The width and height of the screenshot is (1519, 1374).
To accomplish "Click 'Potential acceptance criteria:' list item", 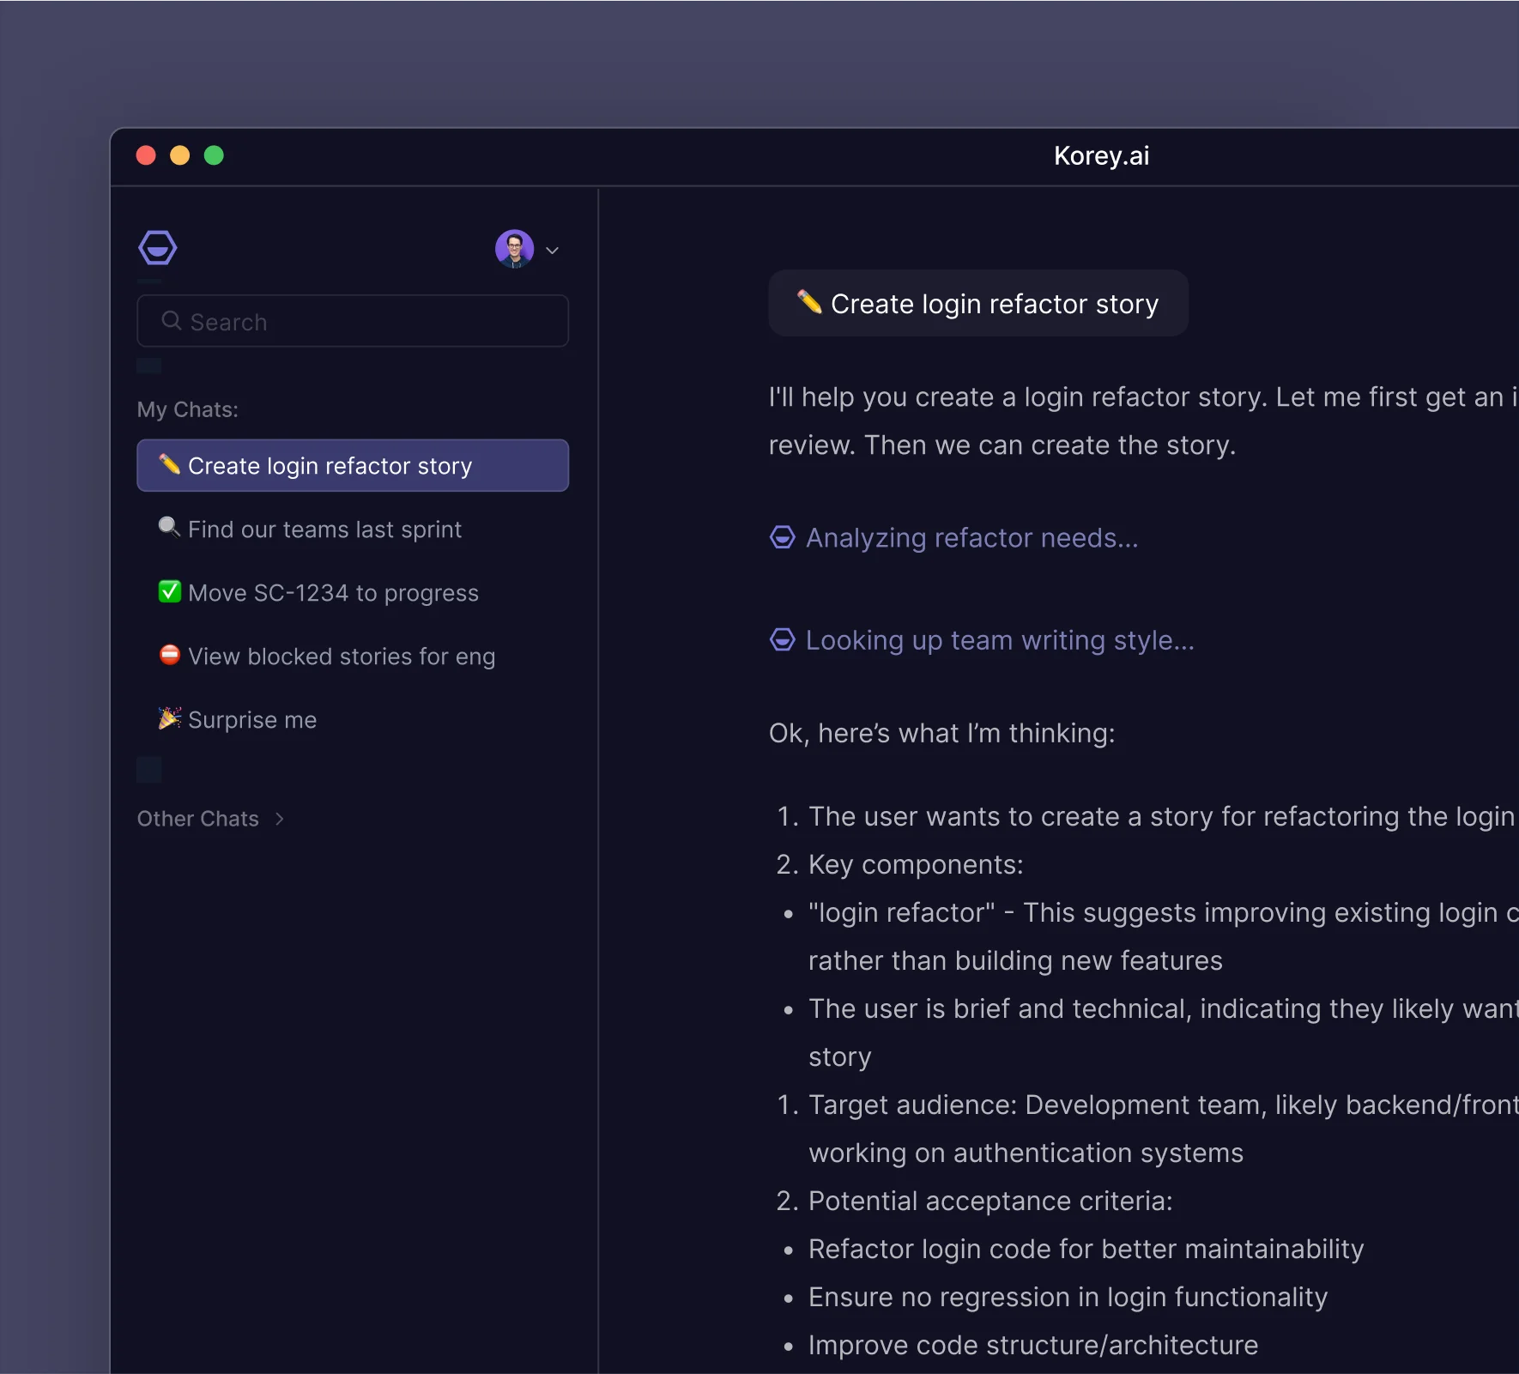I will coord(990,1201).
